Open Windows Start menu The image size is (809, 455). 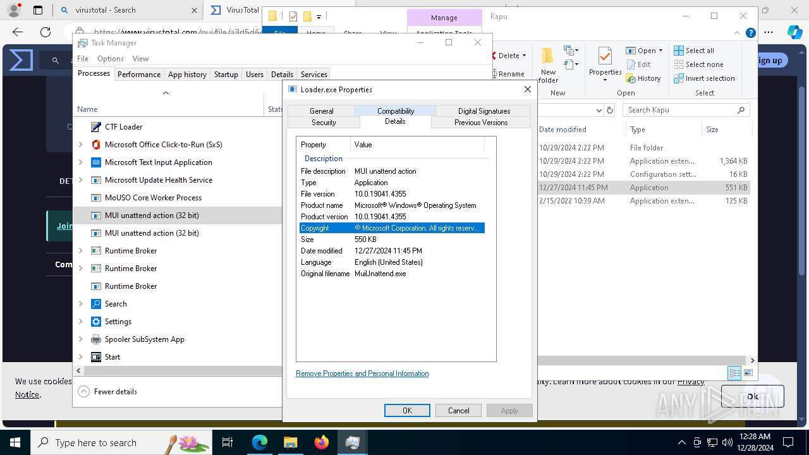tap(15, 442)
